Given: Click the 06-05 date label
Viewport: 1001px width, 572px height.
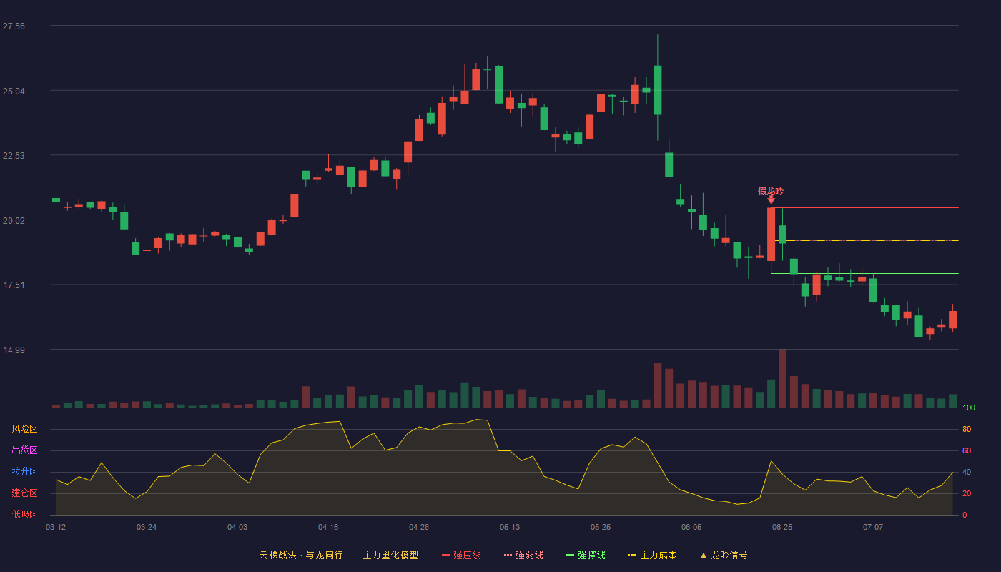Looking at the screenshot, I should [691, 527].
